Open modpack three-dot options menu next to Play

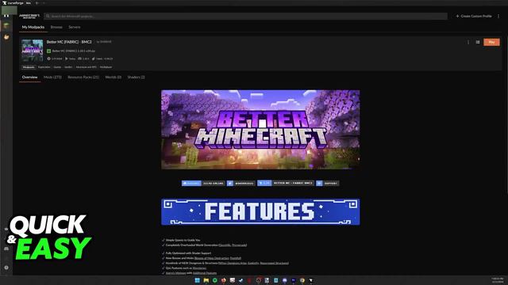468,42
